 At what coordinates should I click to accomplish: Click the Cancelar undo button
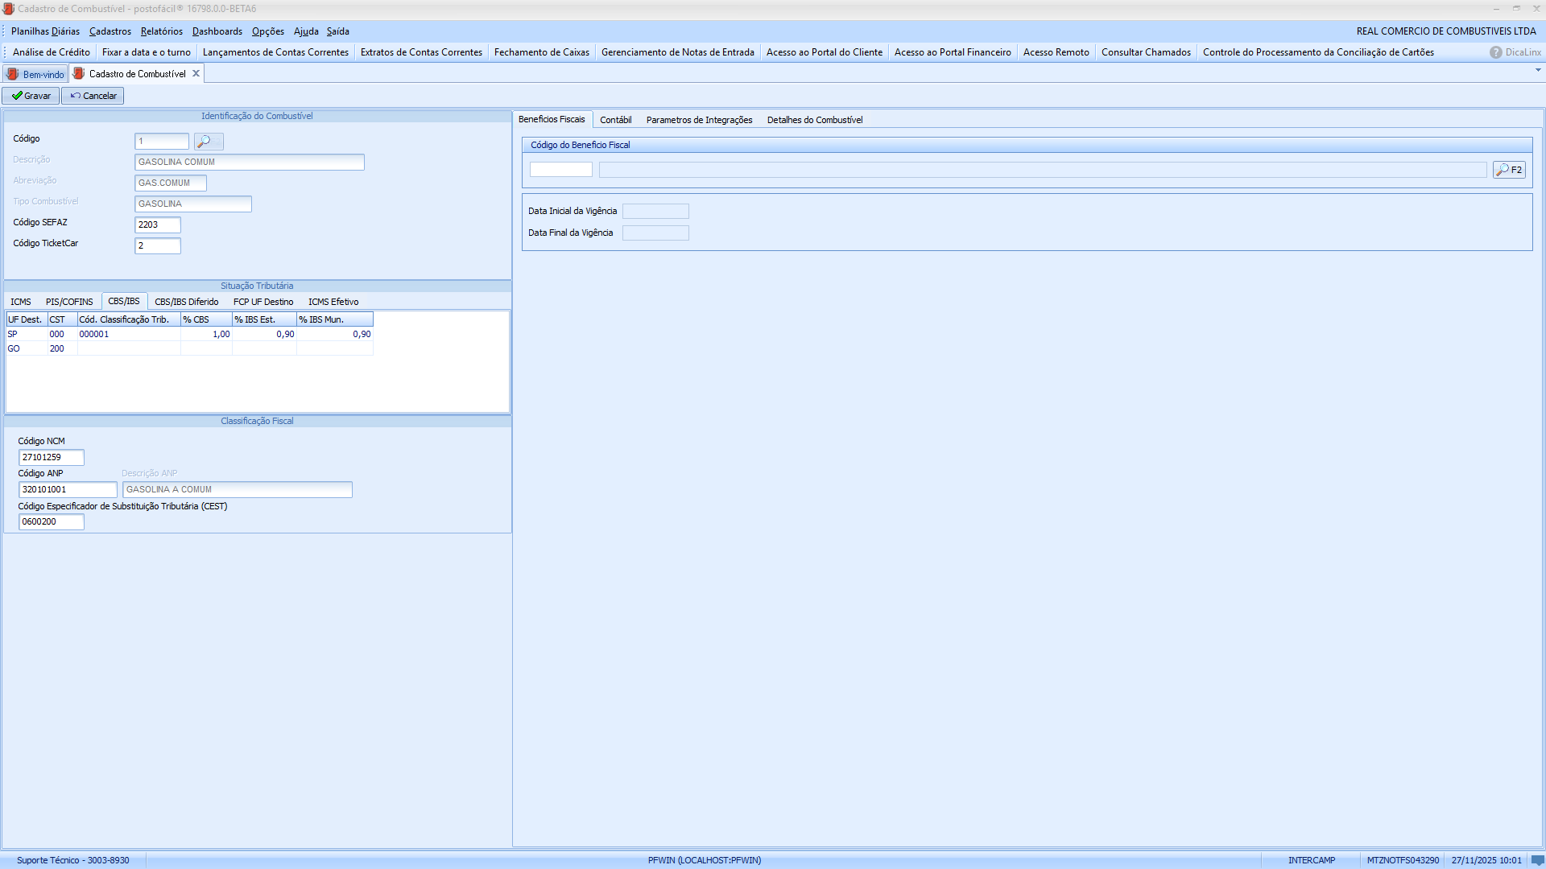(x=93, y=96)
